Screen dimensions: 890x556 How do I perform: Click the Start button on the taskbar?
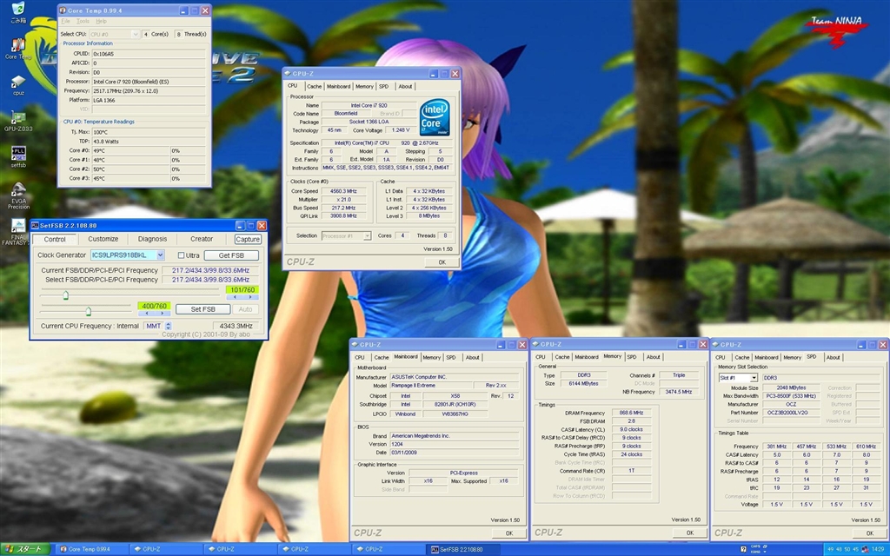point(24,549)
